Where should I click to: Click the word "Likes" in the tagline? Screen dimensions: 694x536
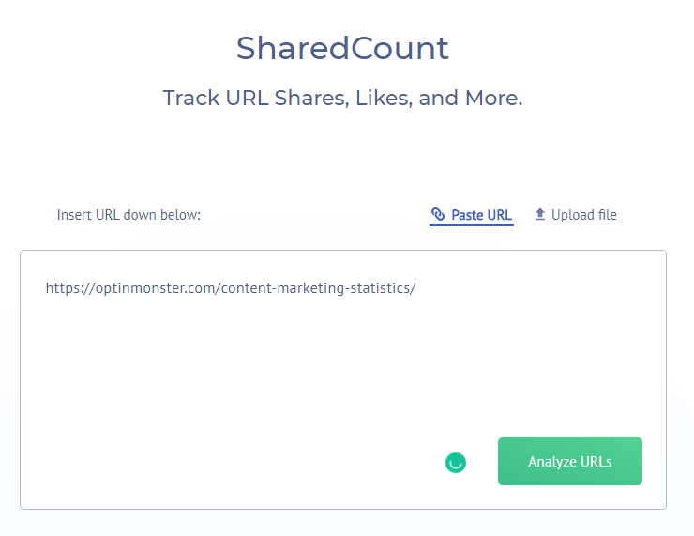(x=384, y=98)
